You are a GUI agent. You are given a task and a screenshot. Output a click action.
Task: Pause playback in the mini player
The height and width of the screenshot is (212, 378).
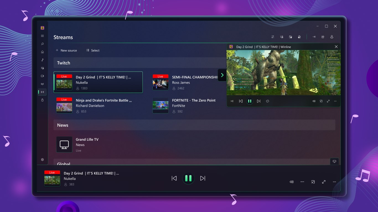click(250, 101)
